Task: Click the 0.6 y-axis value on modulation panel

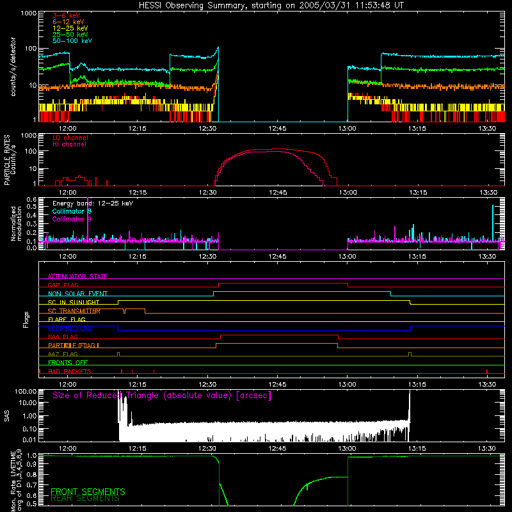Action: tap(31, 200)
